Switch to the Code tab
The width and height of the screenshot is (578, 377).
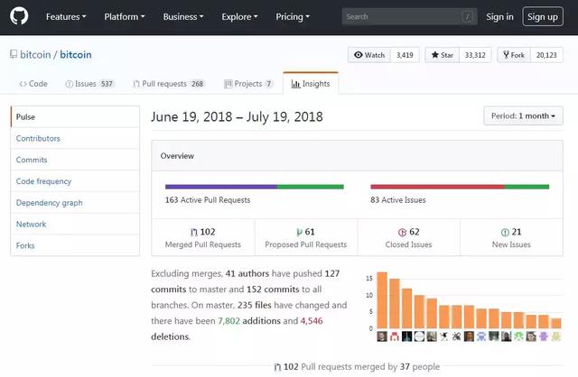pyautogui.click(x=33, y=84)
